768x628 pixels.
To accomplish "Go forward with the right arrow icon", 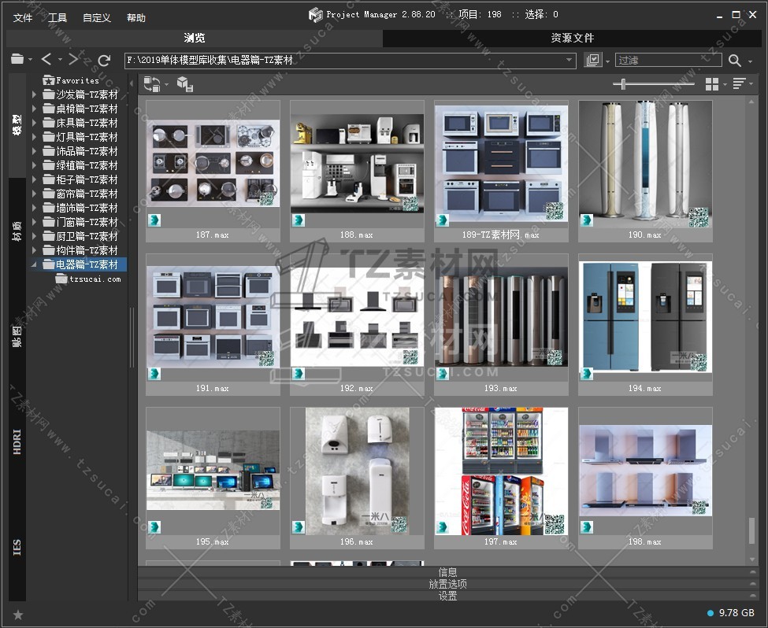I will 73,60.
